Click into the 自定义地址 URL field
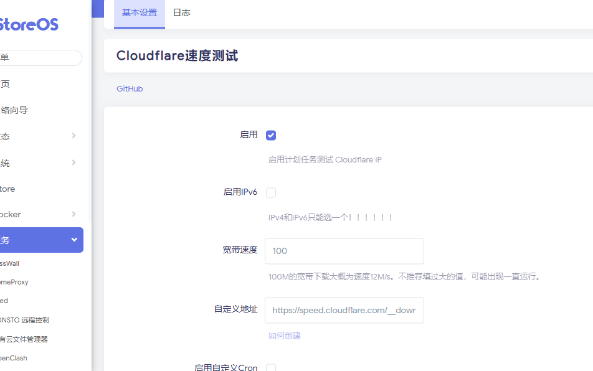Viewport: 593px width, 371px height. click(x=344, y=310)
